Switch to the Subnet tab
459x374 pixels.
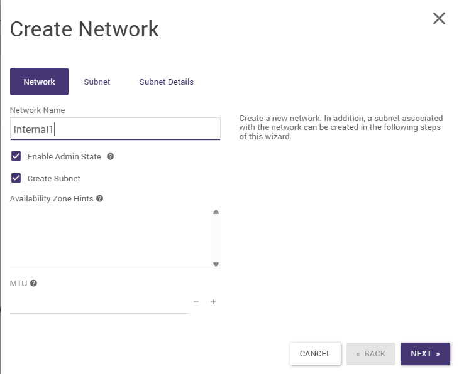(97, 82)
